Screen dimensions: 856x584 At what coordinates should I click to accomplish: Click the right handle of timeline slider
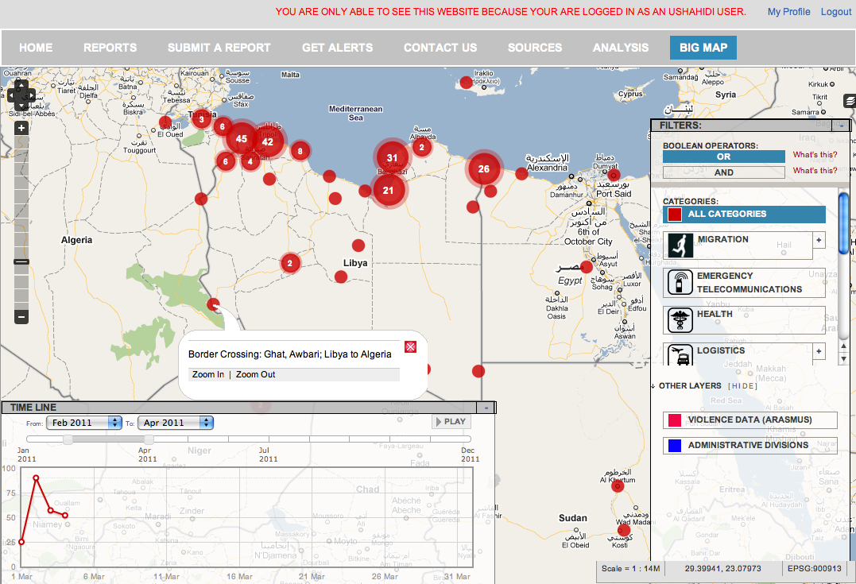[x=149, y=439]
